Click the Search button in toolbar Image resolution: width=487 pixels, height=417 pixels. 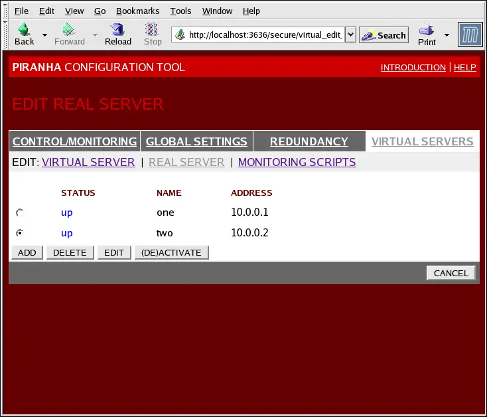click(x=383, y=35)
